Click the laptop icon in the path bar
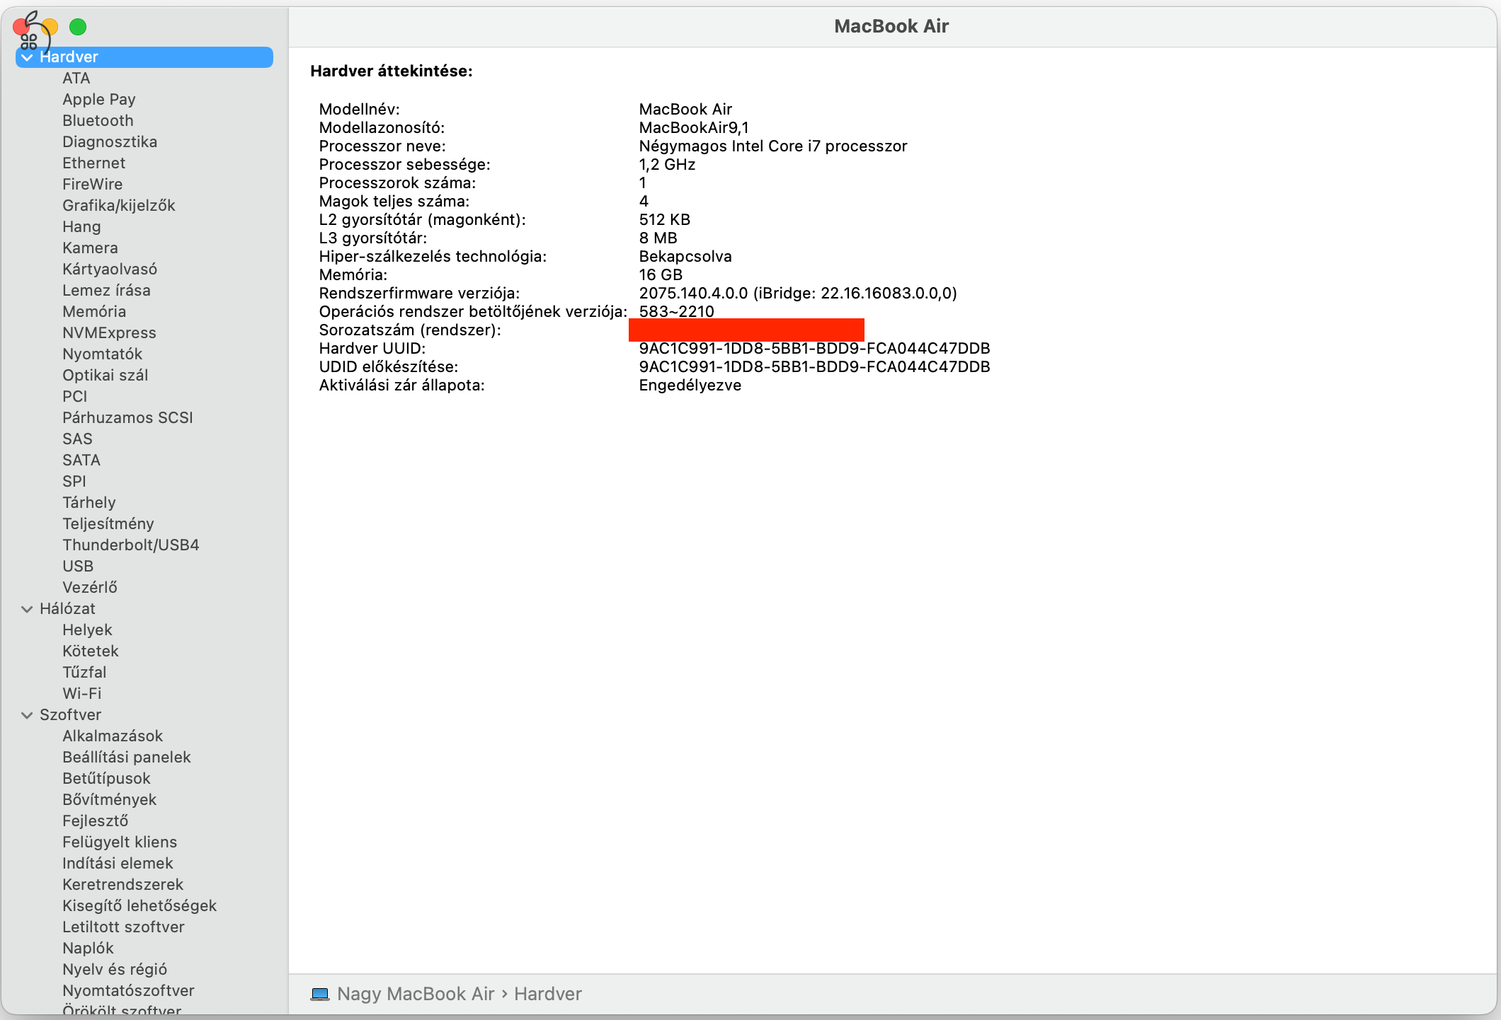Screen dimensions: 1501x1020 point(320,994)
